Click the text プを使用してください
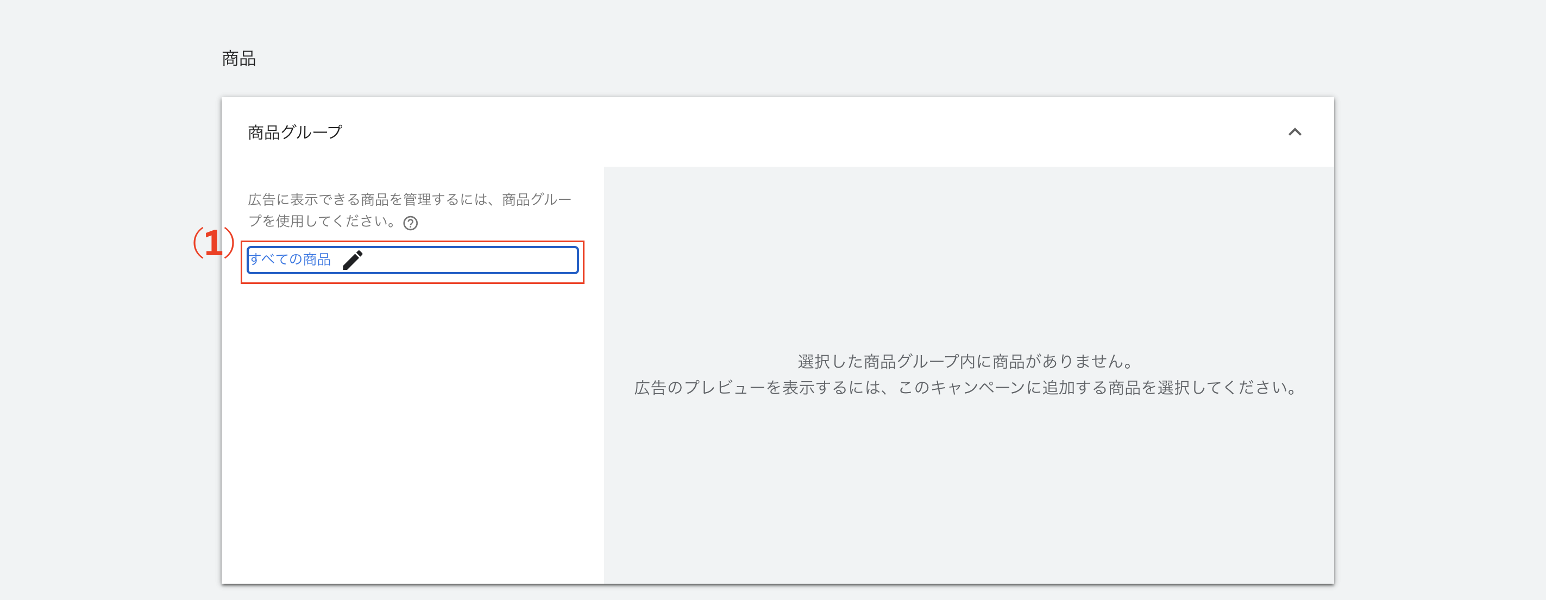Screen dimensions: 1546x600 click(321, 222)
